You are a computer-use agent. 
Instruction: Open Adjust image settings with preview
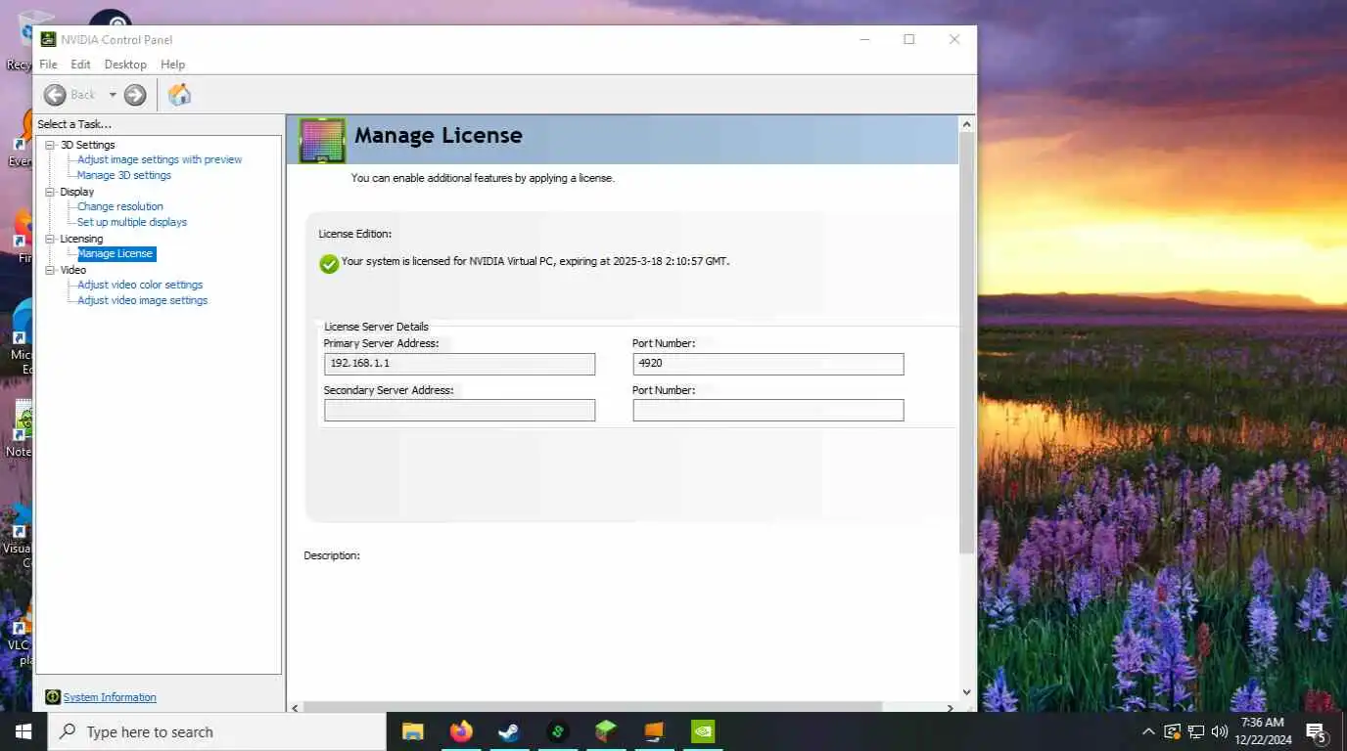160,159
